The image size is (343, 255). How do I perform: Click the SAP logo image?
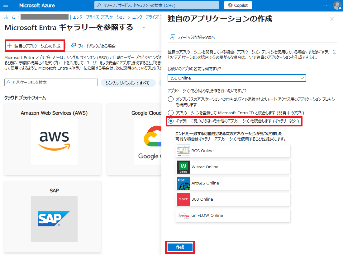54,219
